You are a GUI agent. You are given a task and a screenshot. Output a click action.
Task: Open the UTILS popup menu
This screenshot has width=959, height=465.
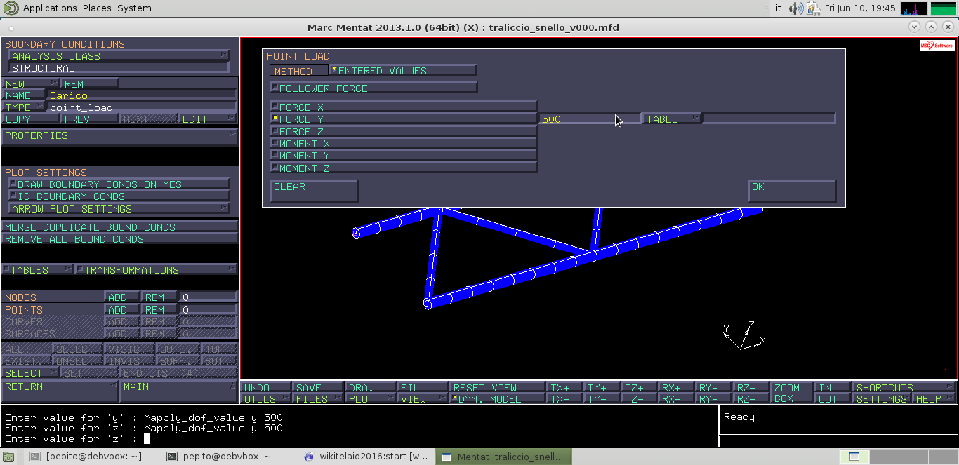coord(266,399)
